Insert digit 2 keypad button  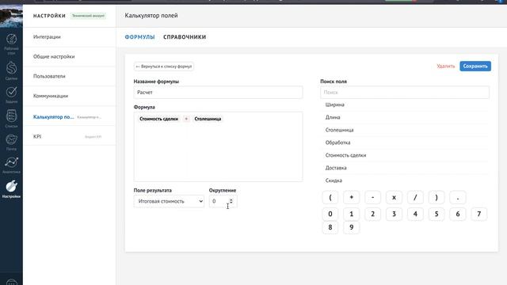[373, 214]
